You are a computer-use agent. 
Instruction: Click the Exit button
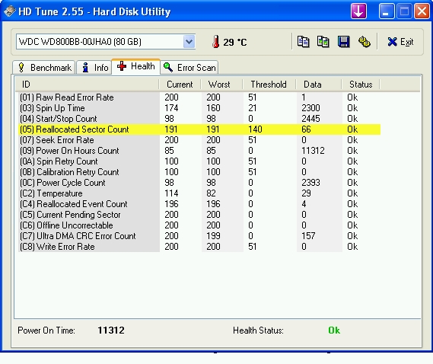[400, 42]
